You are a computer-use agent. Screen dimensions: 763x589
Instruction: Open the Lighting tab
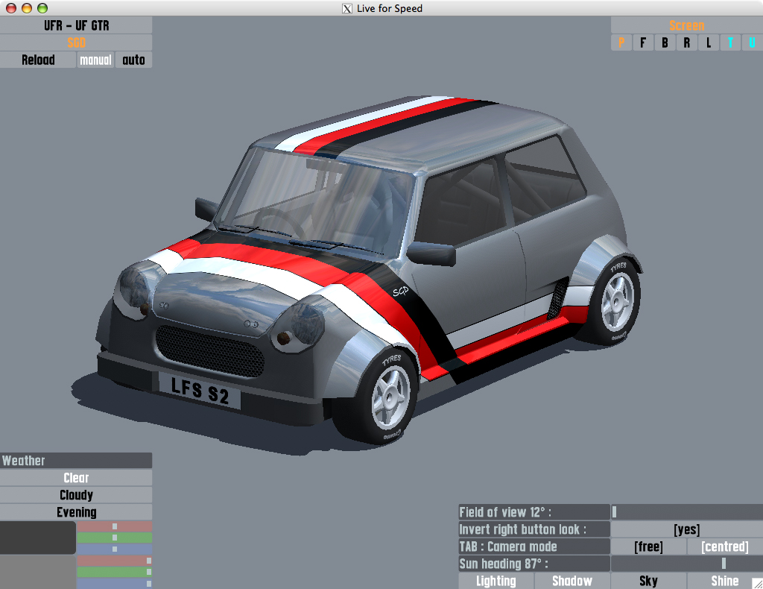(x=496, y=581)
